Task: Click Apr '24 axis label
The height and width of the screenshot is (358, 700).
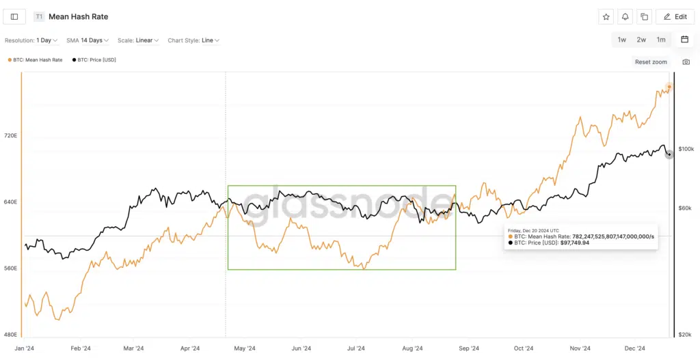Action: [x=190, y=348]
